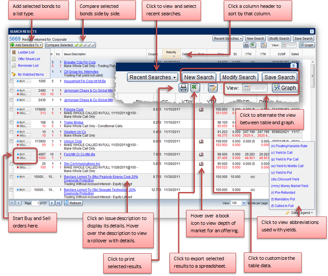Sort by the Maturity column header
Image resolution: width=328 pixels, height=276 pixels.
pos(171,52)
